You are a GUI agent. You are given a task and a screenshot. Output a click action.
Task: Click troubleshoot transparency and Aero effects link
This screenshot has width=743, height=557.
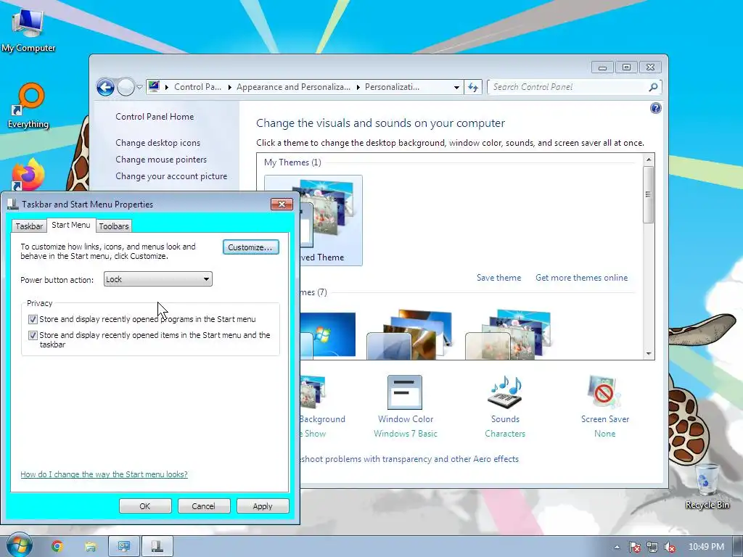(x=409, y=459)
